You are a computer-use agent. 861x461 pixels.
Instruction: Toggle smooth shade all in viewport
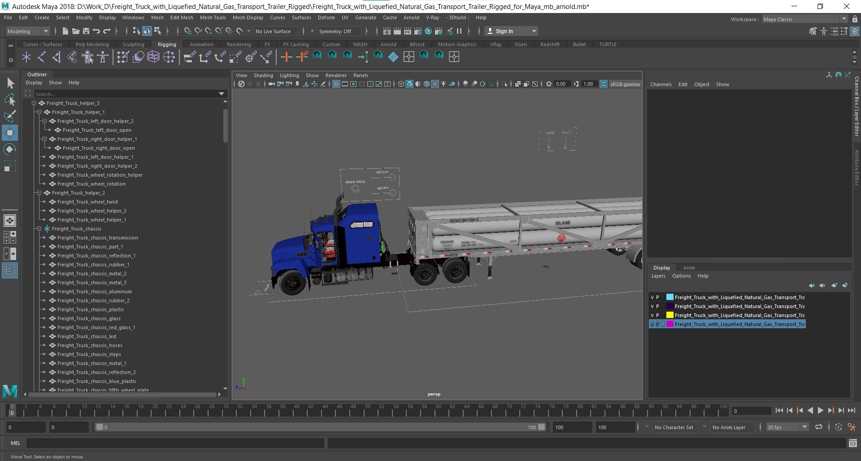click(409, 84)
